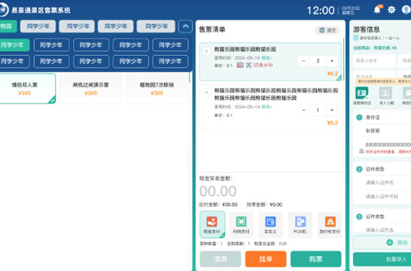Remove the first 熊猫乐园 item with its X
The width and height of the screenshot is (411, 271).
pyautogui.click(x=206, y=51)
